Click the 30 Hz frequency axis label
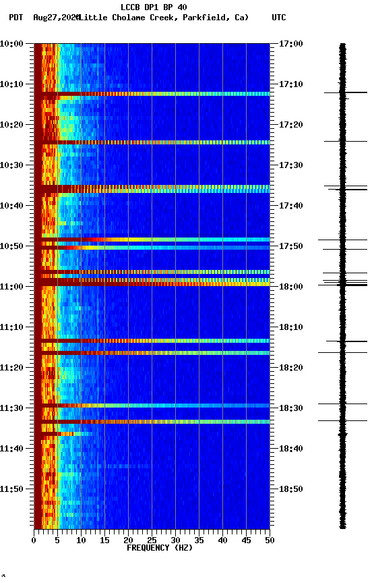Viewport: 372px width, 583px height. click(x=175, y=540)
